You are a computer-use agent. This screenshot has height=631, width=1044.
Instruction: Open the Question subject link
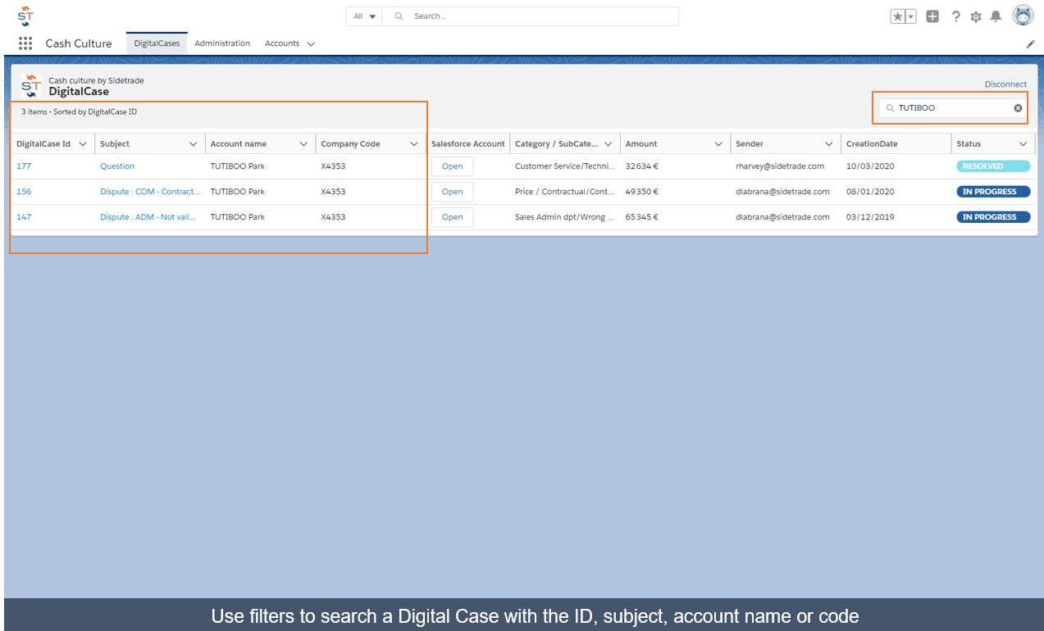tap(117, 166)
